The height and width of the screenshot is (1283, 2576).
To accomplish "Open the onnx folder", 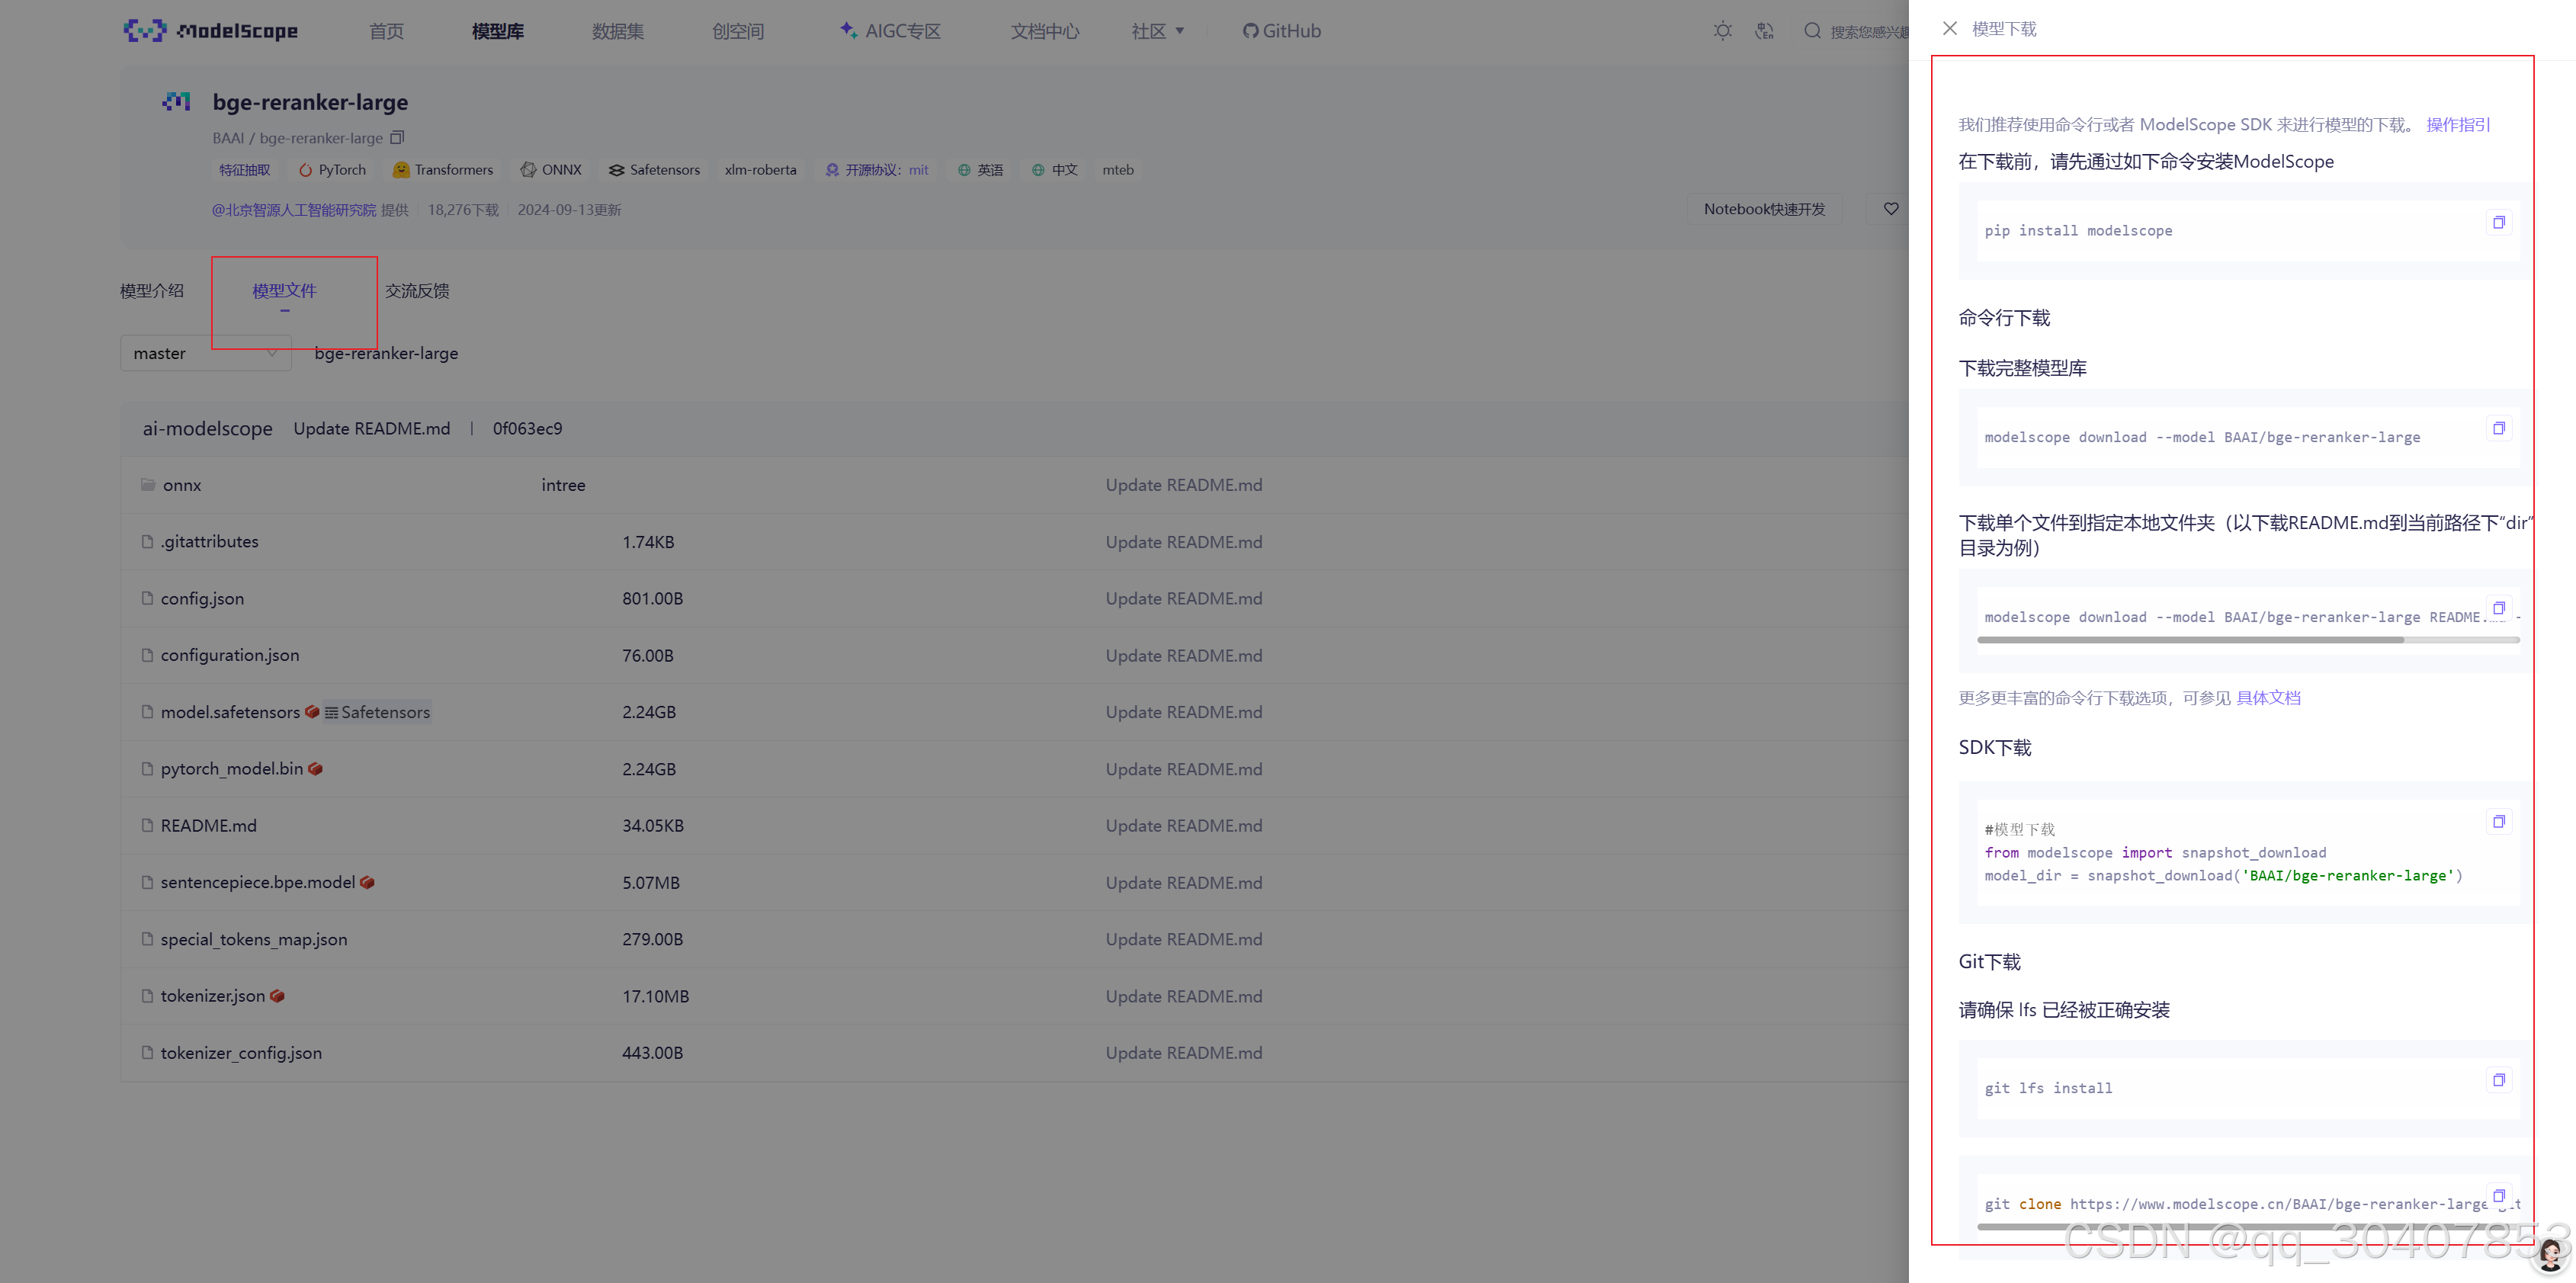I will click(x=182, y=485).
